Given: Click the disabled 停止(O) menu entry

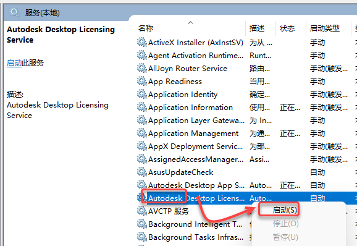Looking at the screenshot, I should pyautogui.click(x=285, y=224).
